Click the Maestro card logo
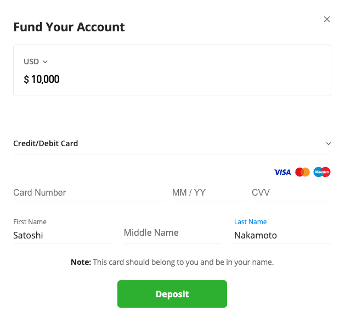This screenshot has width=345, height=322. [322, 173]
